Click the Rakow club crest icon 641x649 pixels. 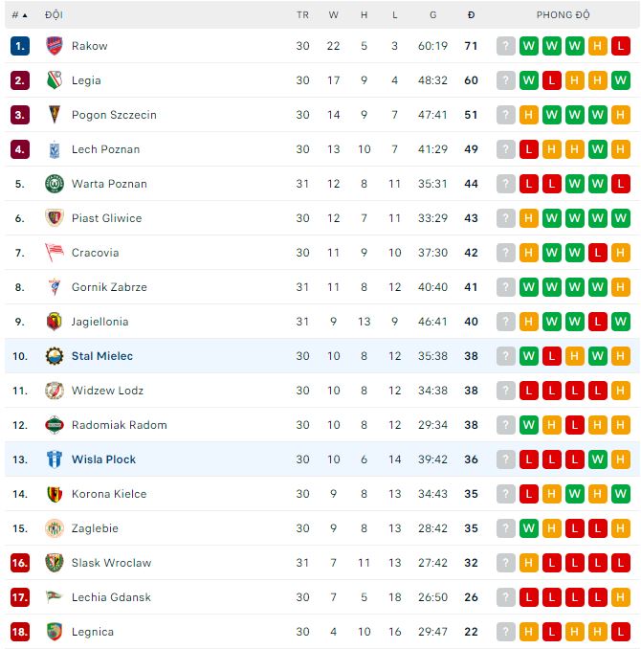click(54, 46)
